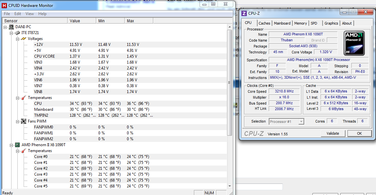The image size is (376, 195).
Task: Select the VIN7 voltage row
Action: click(130, 86)
